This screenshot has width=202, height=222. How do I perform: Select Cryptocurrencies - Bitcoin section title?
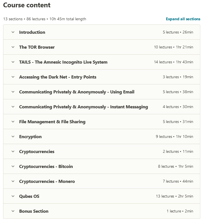click(x=46, y=167)
